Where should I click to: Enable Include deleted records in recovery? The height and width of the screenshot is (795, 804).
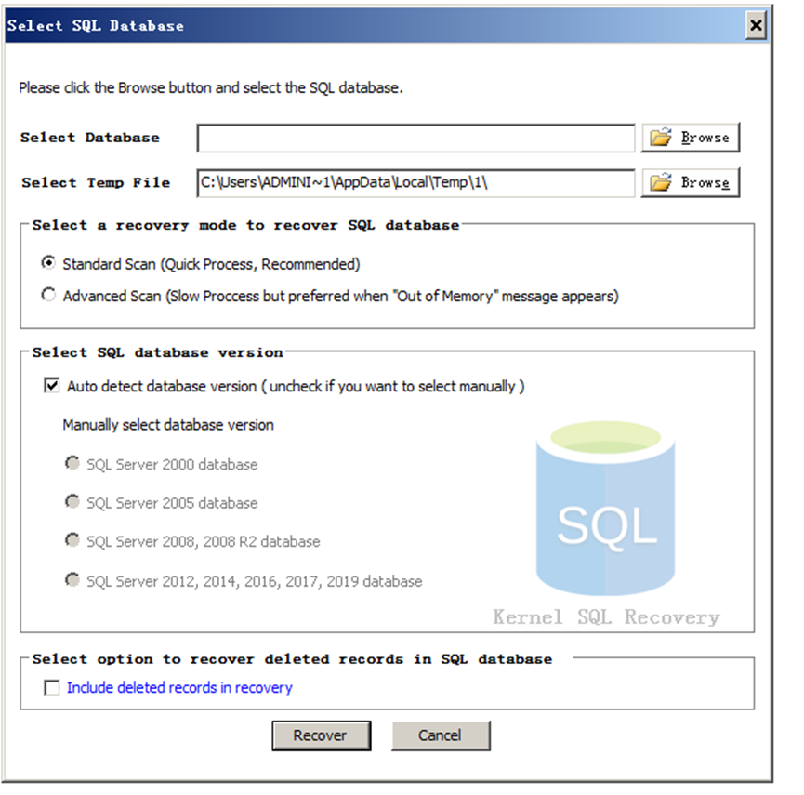coord(51,687)
